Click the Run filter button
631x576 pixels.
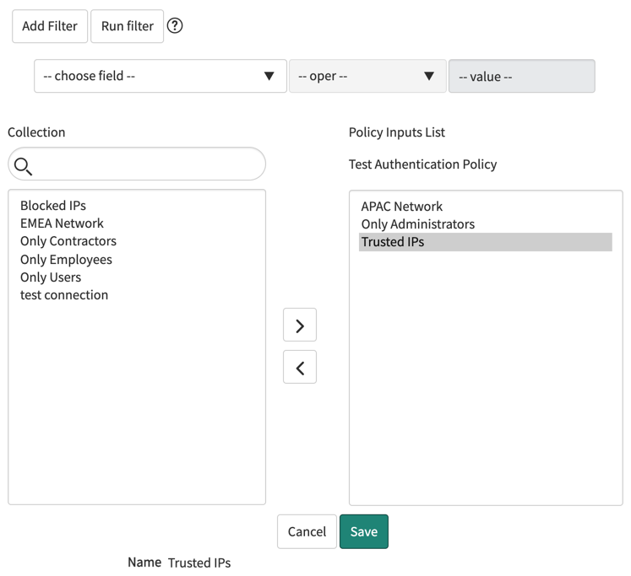point(128,26)
